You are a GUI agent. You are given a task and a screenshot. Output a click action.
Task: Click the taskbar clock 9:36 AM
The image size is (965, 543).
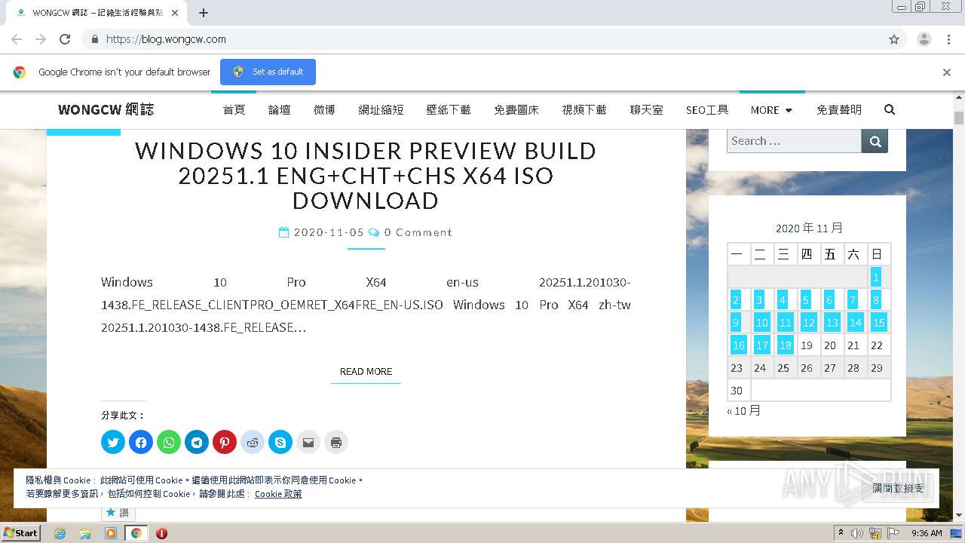pos(927,533)
